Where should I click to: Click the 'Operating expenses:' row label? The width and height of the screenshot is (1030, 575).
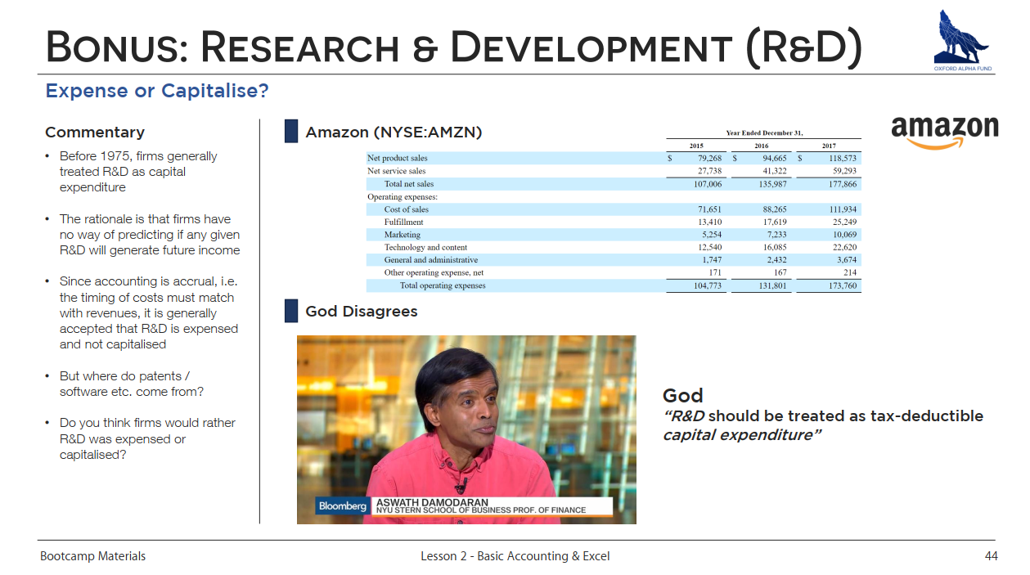tap(403, 196)
